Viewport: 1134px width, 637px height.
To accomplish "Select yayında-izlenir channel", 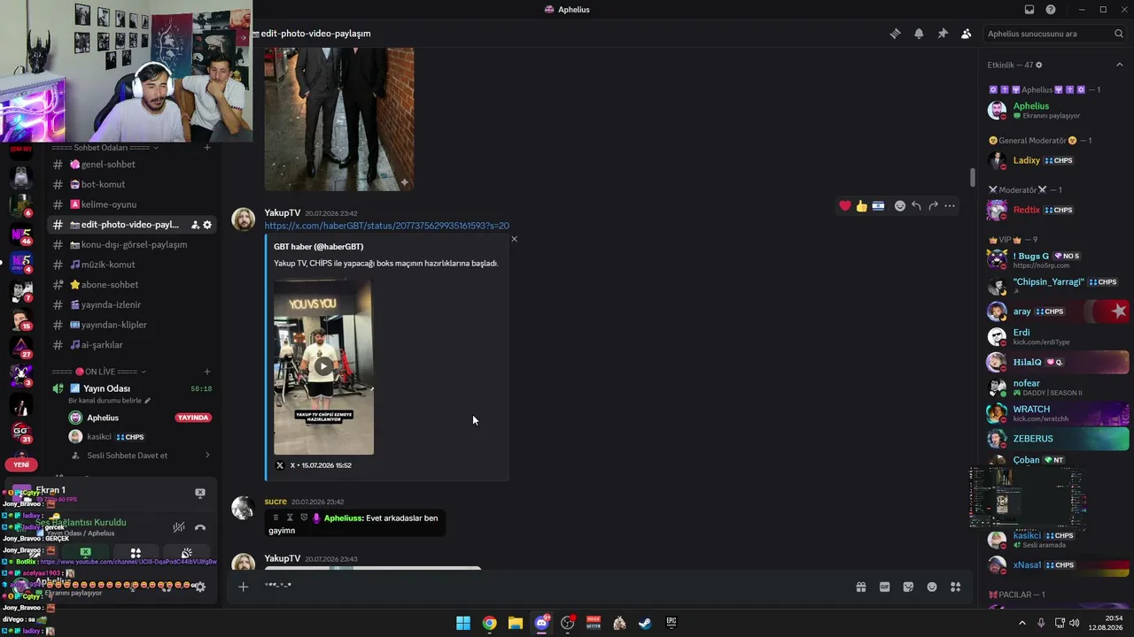I will (133, 304).
